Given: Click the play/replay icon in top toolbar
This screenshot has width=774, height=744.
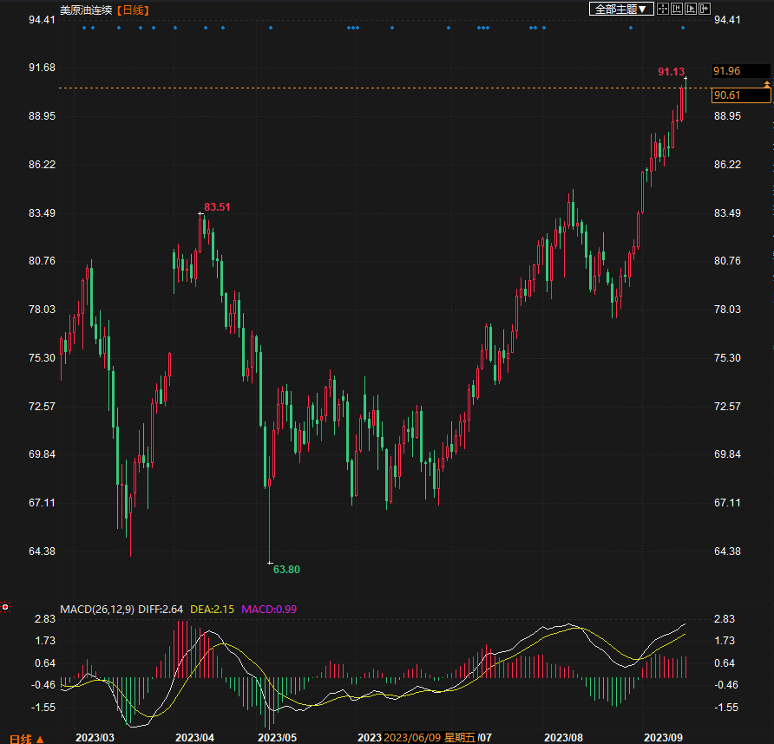Looking at the screenshot, I should coord(691,9).
